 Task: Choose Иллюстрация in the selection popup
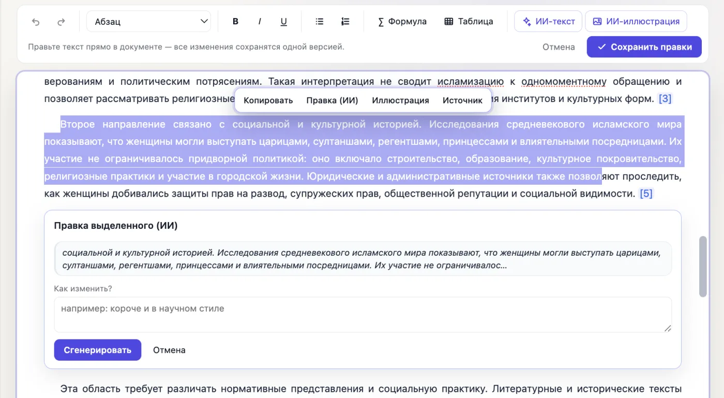(x=400, y=100)
